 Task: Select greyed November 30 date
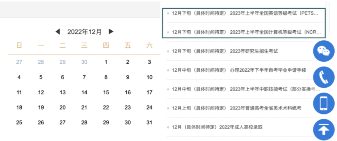click(84, 62)
